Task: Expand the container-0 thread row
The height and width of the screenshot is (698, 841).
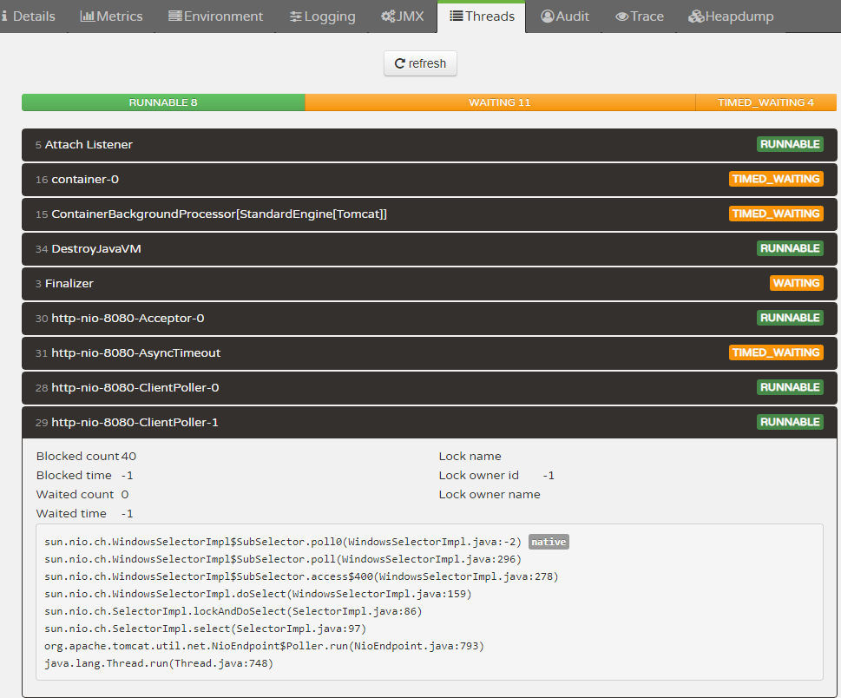Action: [429, 179]
